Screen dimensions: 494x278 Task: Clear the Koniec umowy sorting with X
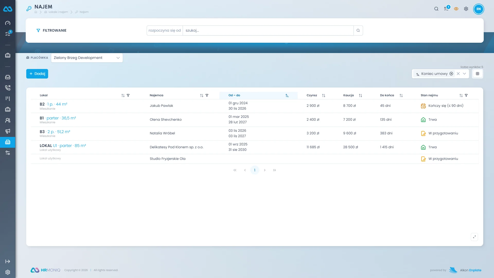pos(458,74)
